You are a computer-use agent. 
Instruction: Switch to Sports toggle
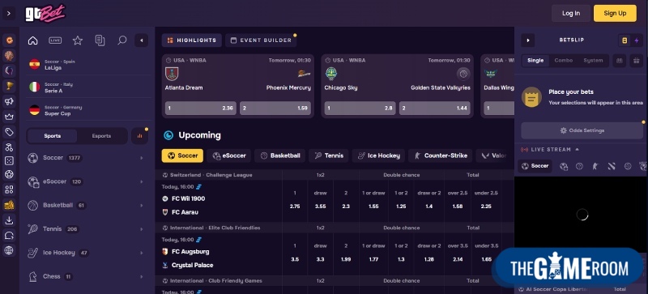[53, 136]
